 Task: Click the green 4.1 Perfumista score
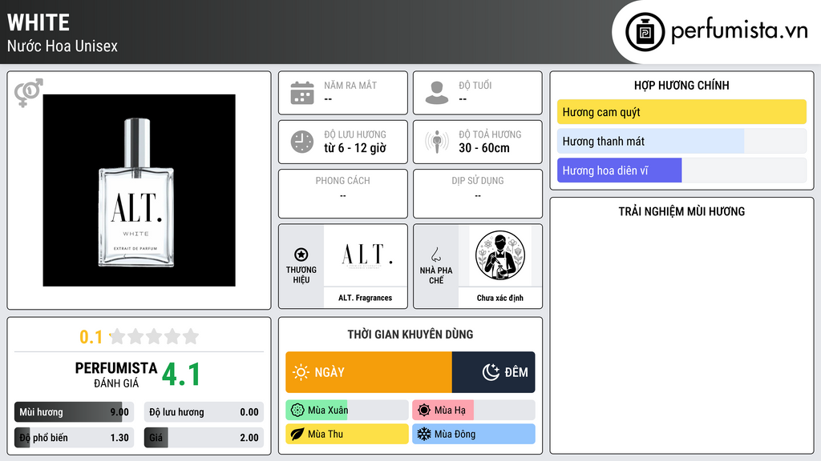pos(181,375)
